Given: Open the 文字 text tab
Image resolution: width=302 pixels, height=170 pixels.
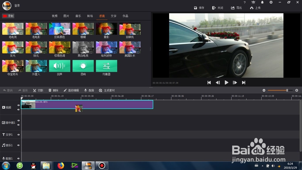Looking at the screenshot, I should click(114, 16).
